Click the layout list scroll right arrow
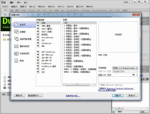Screen dimensions: 150x114 95,85
